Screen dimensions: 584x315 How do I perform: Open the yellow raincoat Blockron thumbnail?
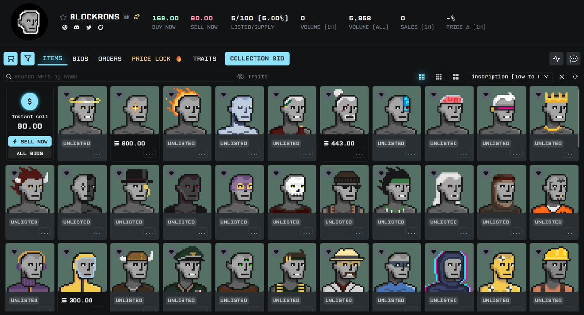[82, 268]
